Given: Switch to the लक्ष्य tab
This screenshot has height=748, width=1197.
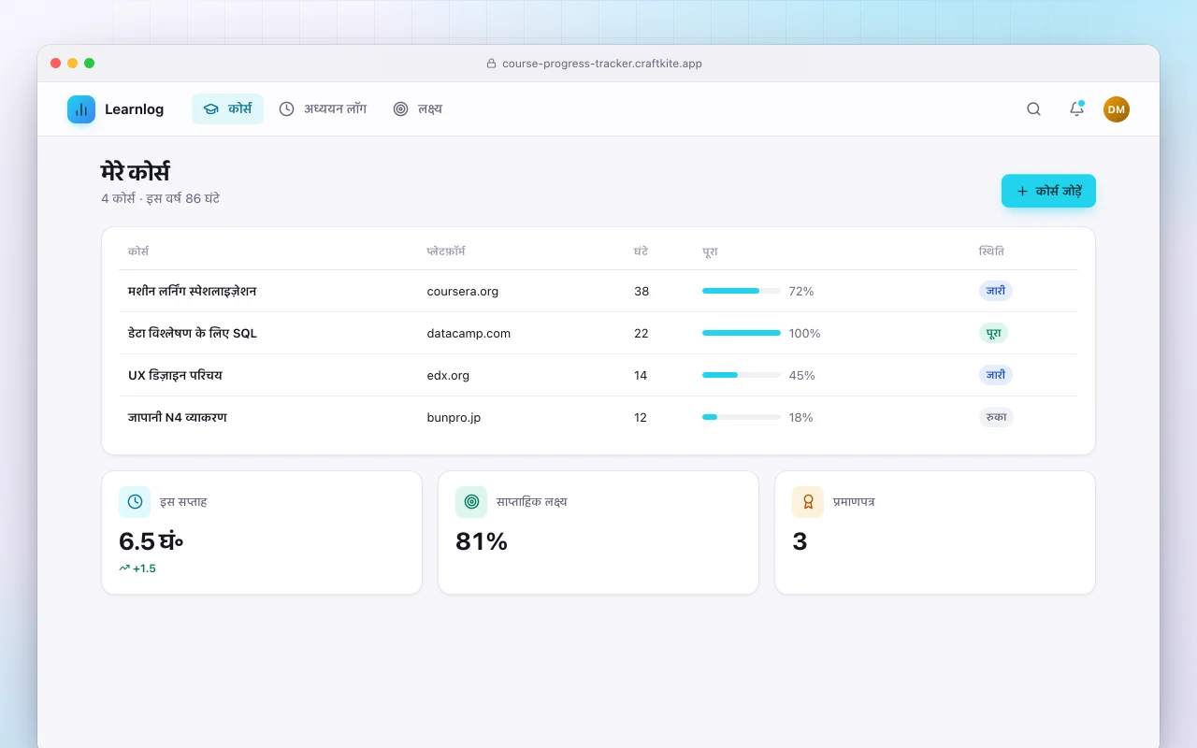Looking at the screenshot, I should click(x=417, y=109).
